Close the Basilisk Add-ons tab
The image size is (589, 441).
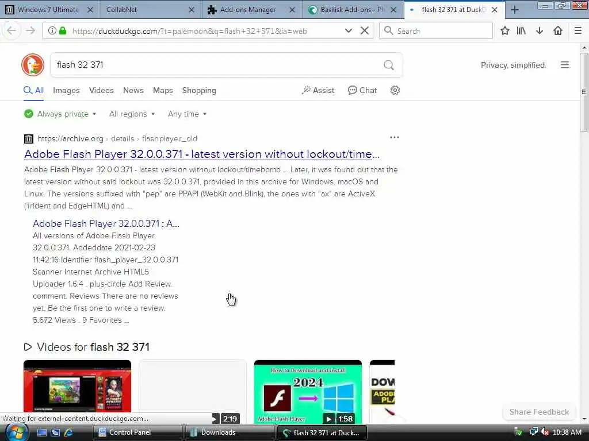393,10
